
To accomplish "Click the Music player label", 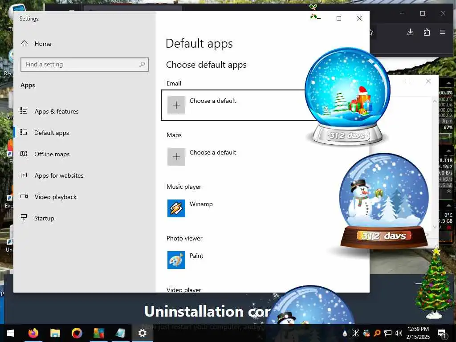I will click(x=184, y=187).
